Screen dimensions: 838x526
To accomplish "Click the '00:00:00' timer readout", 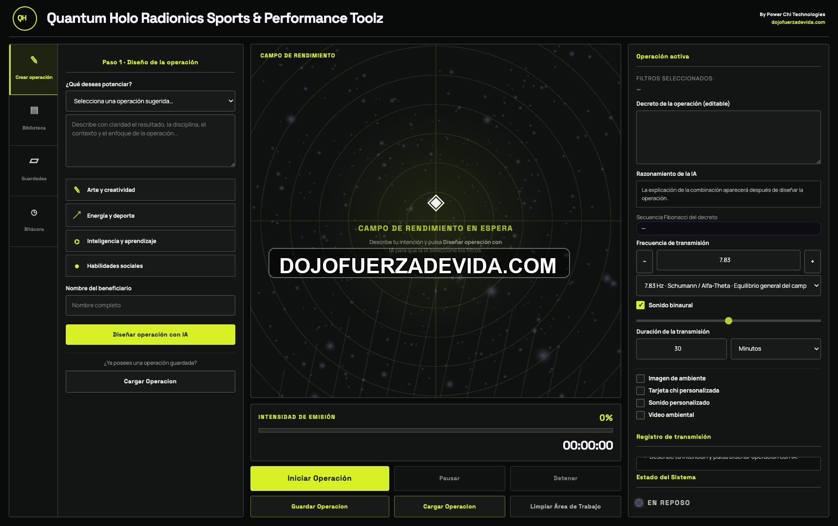I will click(588, 445).
